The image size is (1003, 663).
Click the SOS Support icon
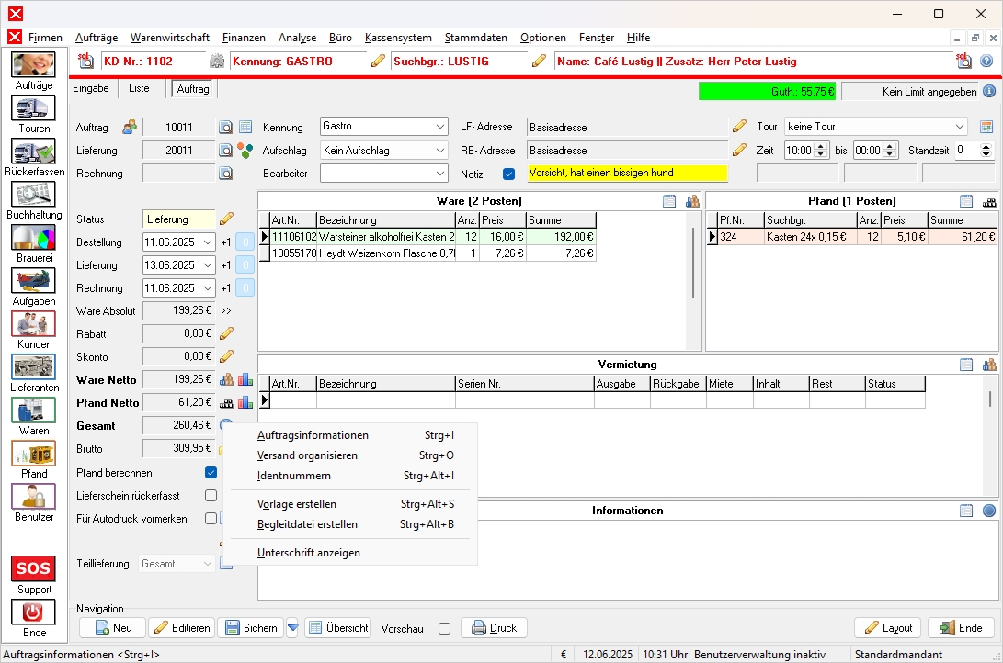(x=34, y=568)
